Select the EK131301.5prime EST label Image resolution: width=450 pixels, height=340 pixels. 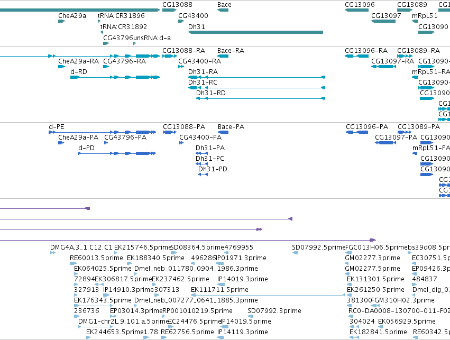(375, 279)
